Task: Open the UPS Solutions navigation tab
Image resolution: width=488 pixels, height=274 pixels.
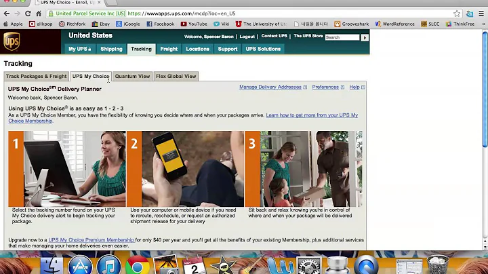Action: pyautogui.click(x=263, y=49)
